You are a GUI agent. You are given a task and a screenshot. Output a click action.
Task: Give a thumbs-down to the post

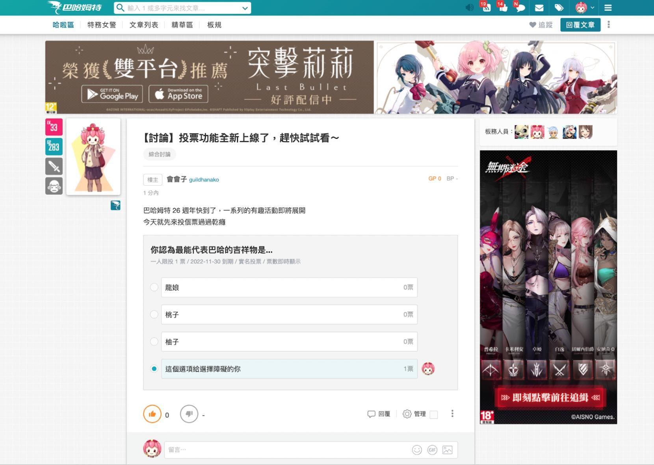tap(190, 414)
